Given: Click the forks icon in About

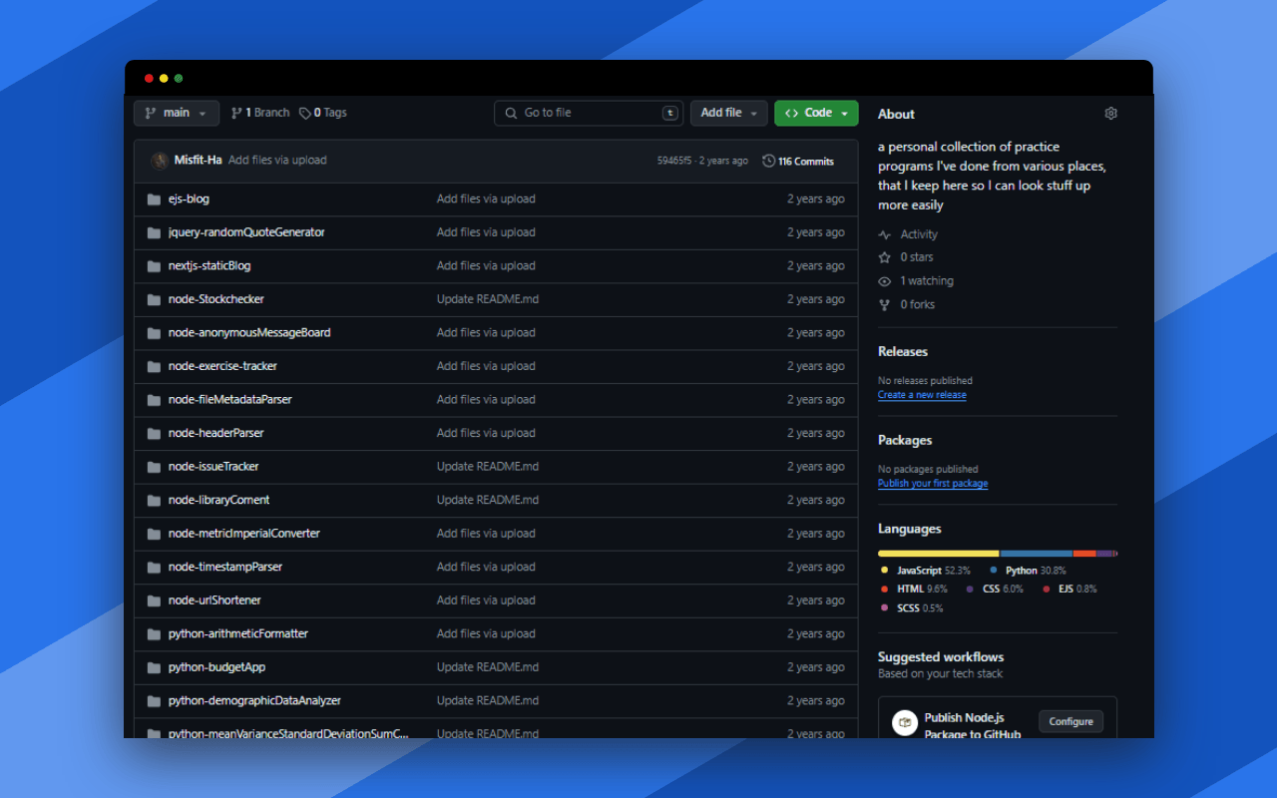Looking at the screenshot, I should (x=884, y=305).
